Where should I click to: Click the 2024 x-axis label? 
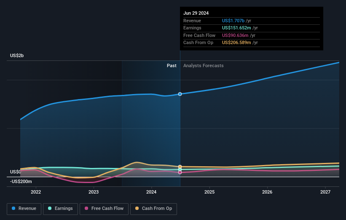click(151, 192)
